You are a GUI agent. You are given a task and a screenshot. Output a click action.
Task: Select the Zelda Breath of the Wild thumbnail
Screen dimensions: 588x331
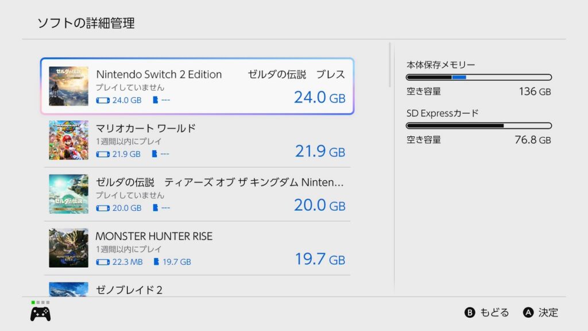pyautogui.click(x=69, y=86)
